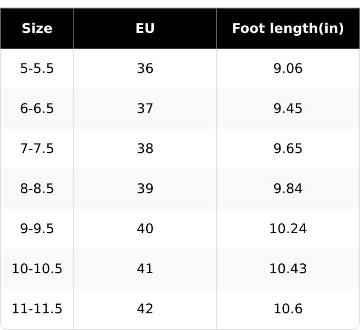Select the 5-5.5 size cell
360x330 pixels.
37,69
